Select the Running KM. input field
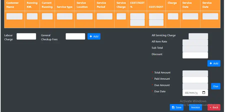The height and width of the screenshot is (112, 225). pyautogui.click(x=32, y=16)
